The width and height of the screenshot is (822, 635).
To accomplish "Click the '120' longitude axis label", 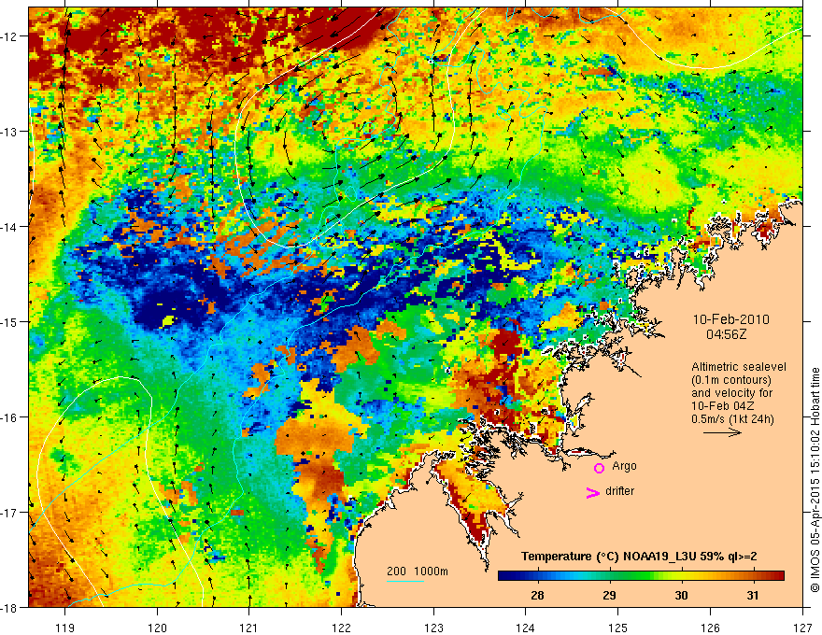I will [157, 628].
